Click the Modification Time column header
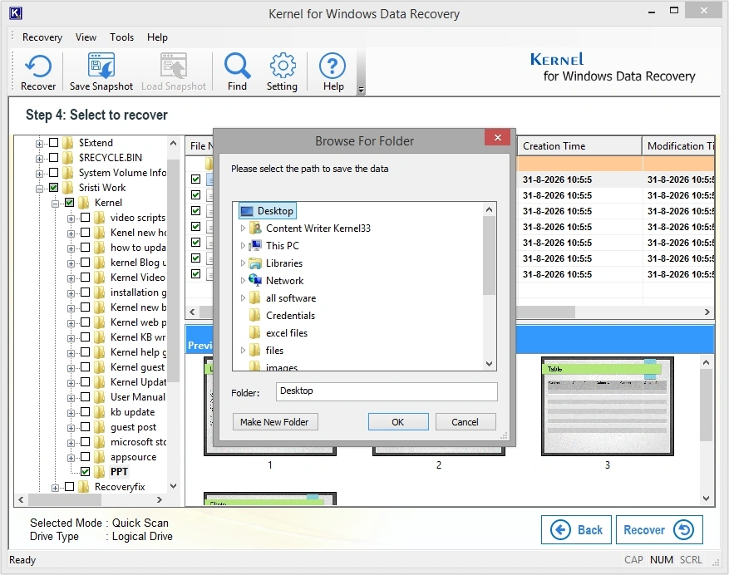The height and width of the screenshot is (575, 729). coord(678,146)
